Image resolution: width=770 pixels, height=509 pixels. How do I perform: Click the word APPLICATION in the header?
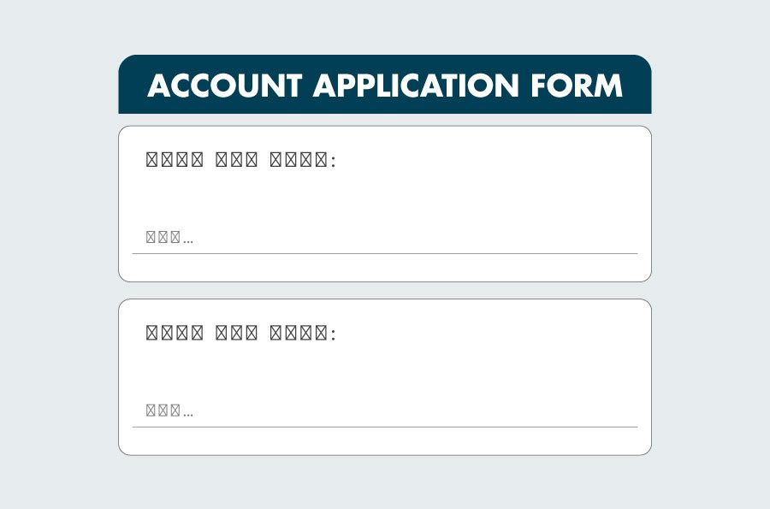(x=415, y=86)
